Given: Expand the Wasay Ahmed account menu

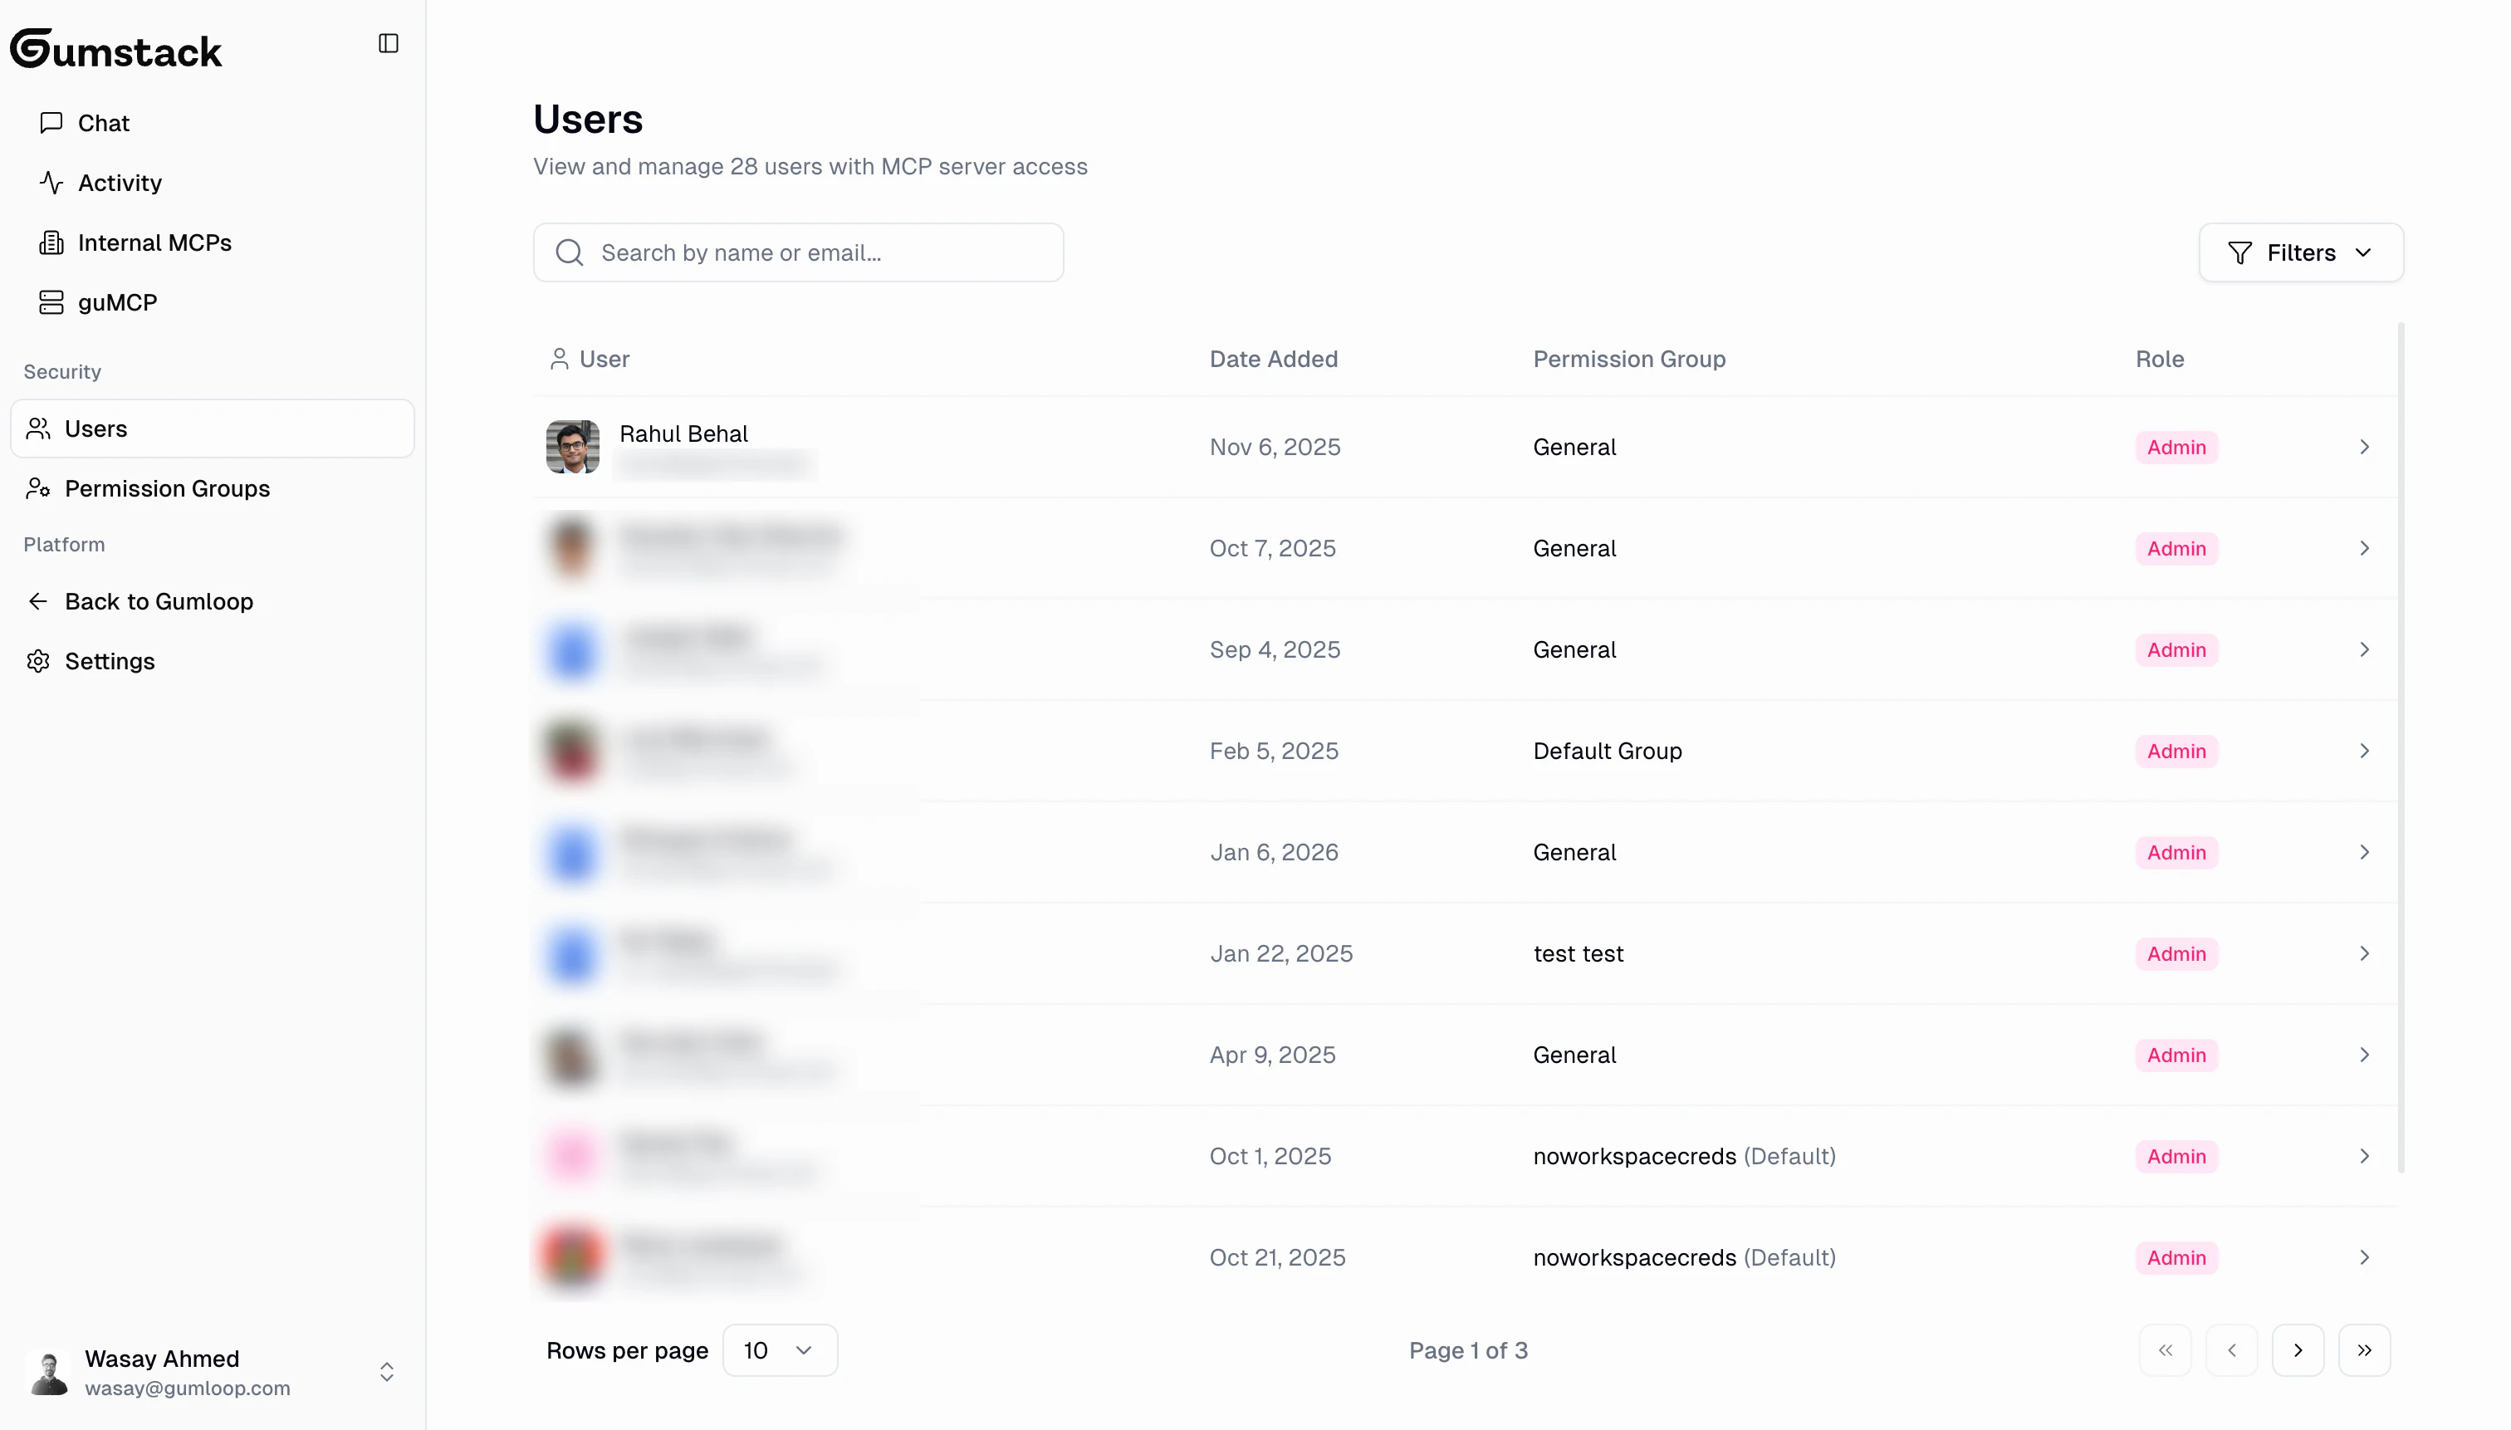Looking at the screenshot, I should [387, 1371].
